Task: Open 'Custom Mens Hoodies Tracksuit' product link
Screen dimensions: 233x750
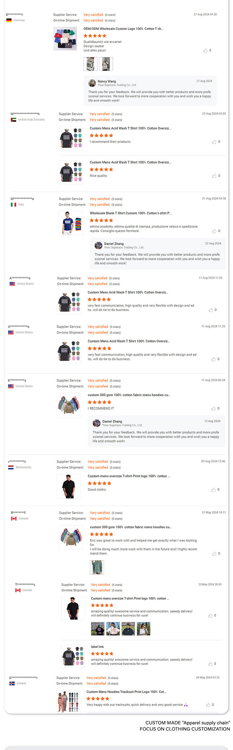Action: [126, 692]
